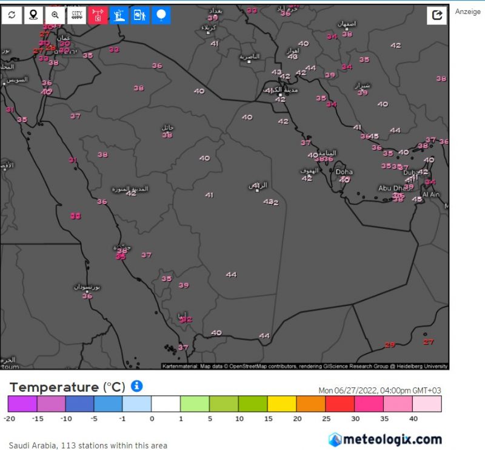The height and width of the screenshot is (450, 485).
Task: Click the Al Ain city label
Action: pos(430,194)
